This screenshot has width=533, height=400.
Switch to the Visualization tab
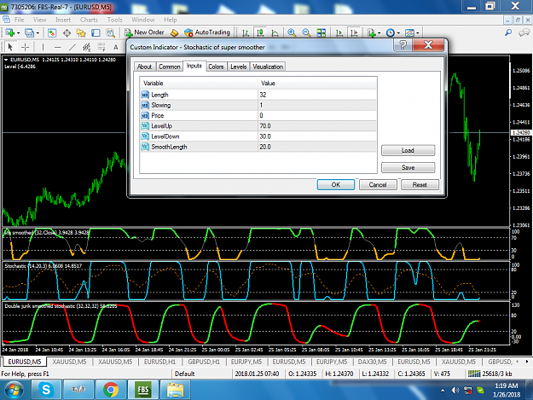coord(268,67)
